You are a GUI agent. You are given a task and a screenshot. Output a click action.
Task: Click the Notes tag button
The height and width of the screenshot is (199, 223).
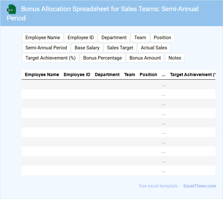point(175,58)
